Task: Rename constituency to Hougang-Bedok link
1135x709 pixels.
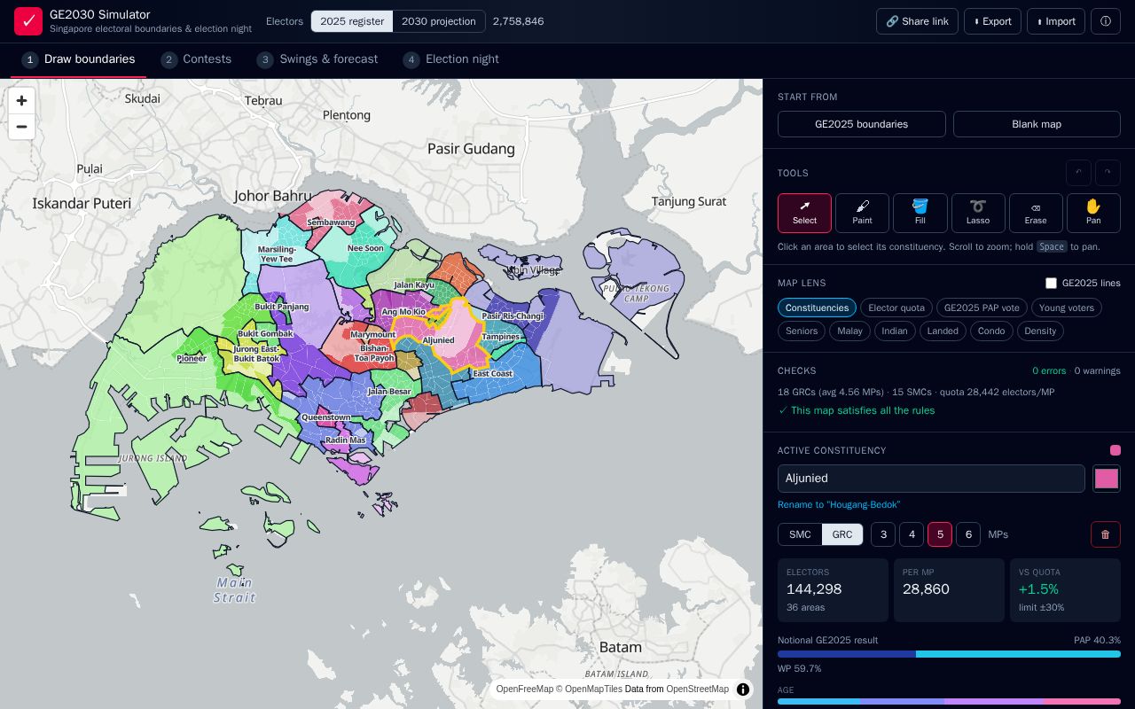Action: [x=839, y=504]
